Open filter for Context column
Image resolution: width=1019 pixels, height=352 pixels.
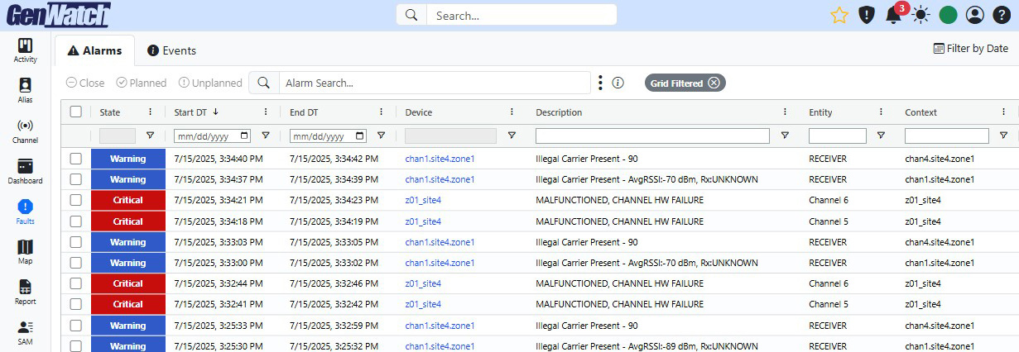(1003, 136)
